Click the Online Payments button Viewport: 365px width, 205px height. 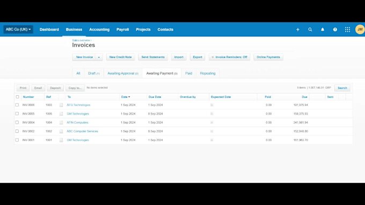coord(268,57)
